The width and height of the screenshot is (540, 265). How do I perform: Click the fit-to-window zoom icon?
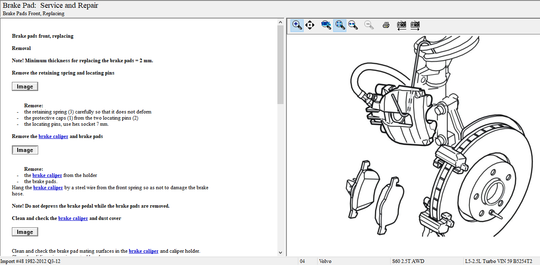tap(340, 25)
